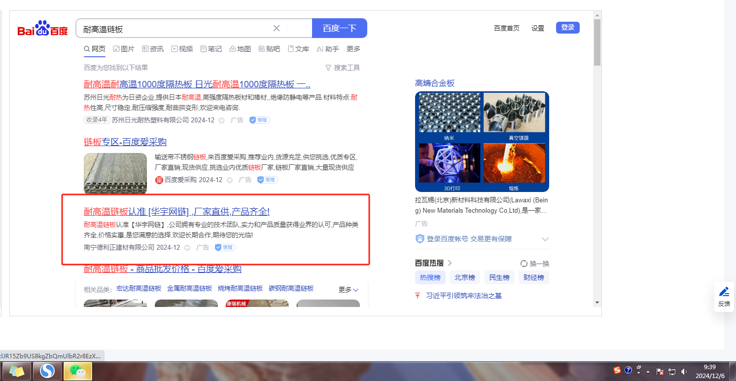Refresh hot searches with 换一换
This screenshot has width=736, height=381.
pos(535,264)
